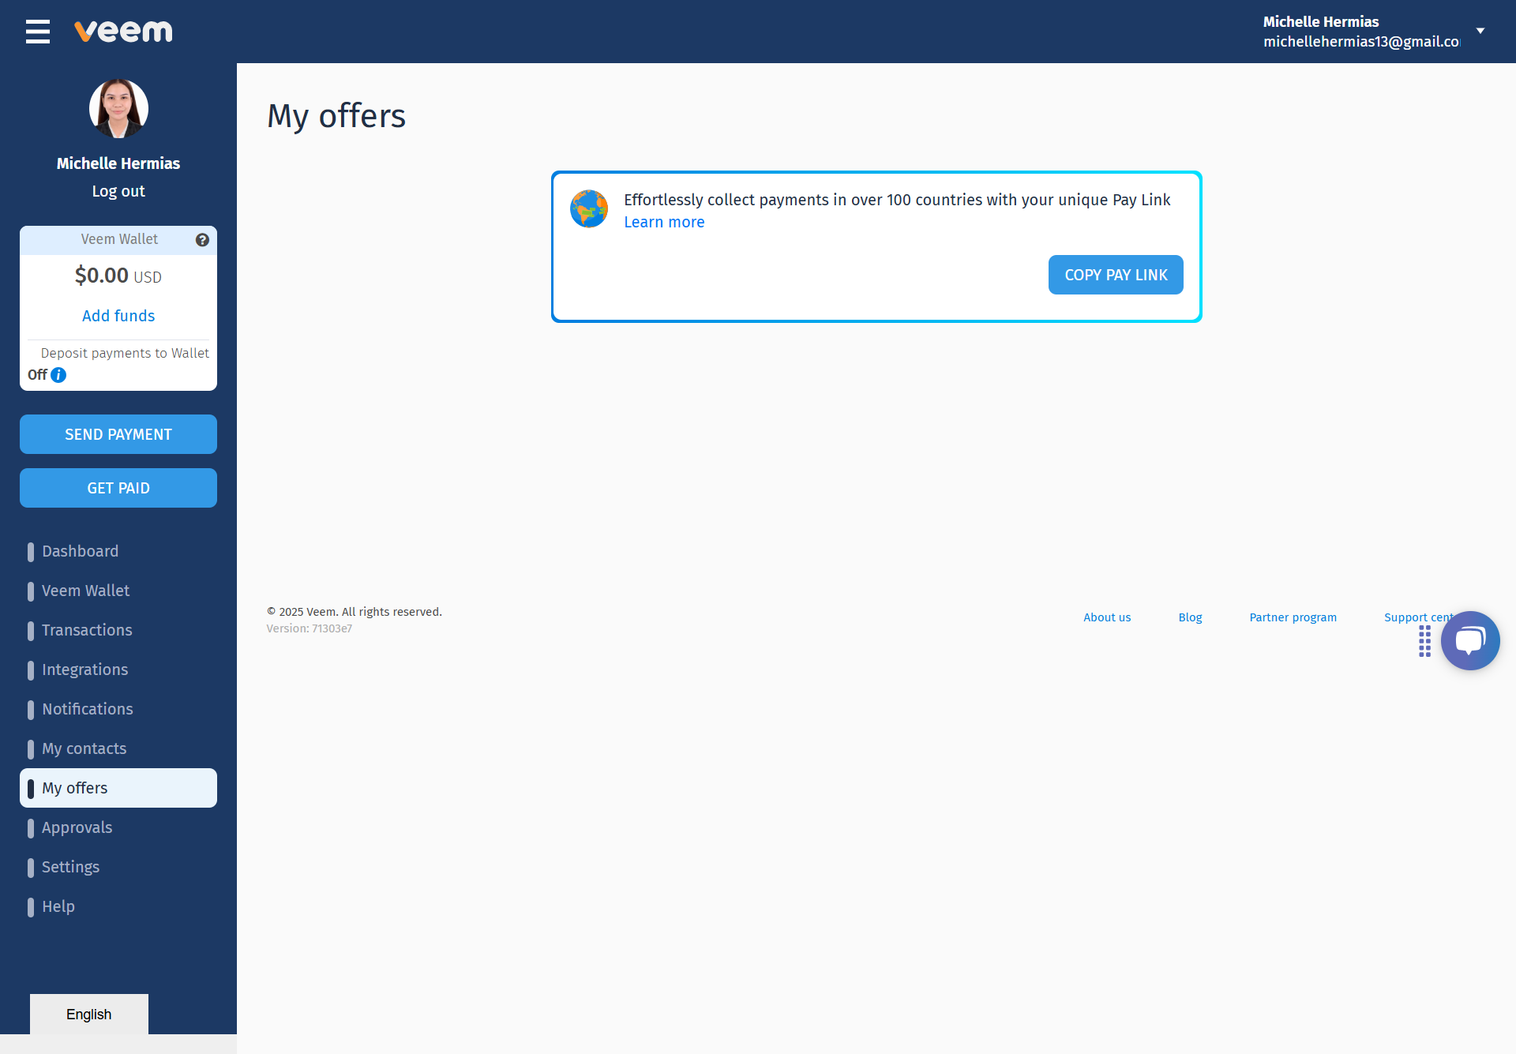Click the Send Payment button

pos(118,434)
